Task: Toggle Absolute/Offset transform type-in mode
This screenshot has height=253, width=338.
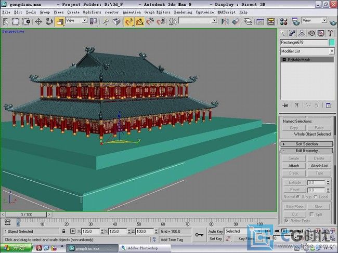Action: tap(73, 232)
